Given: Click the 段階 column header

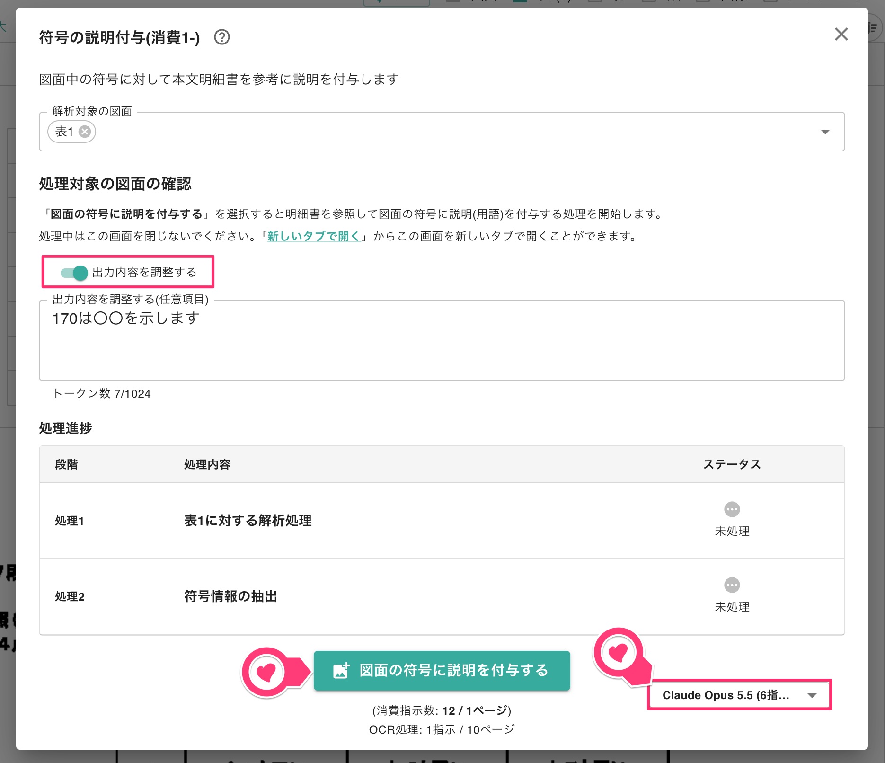Looking at the screenshot, I should point(66,464).
